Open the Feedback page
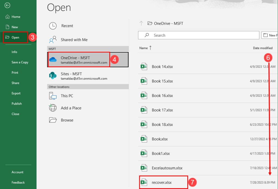 point(18,183)
